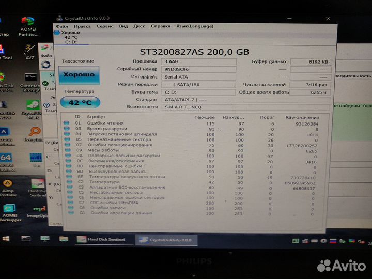Click the Стандарт field ATA/ATAPI-7
The height and width of the screenshot is (279, 372).
(x=245, y=100)
